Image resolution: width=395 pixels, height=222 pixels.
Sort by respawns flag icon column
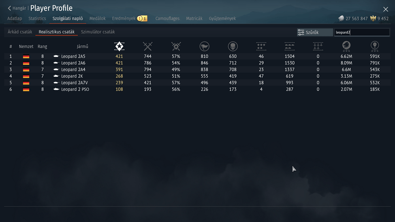point(204,46)
